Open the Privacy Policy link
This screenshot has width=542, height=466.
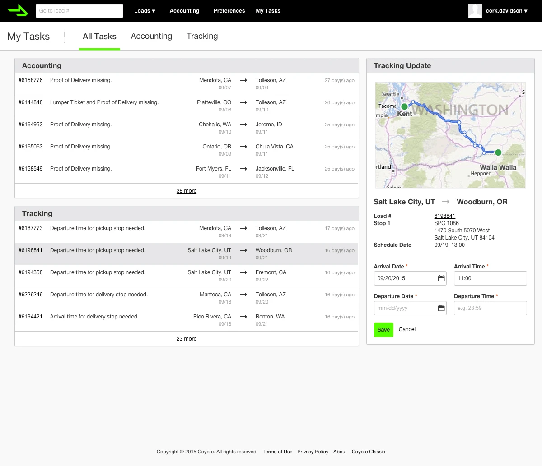click(x=313, y=452)
